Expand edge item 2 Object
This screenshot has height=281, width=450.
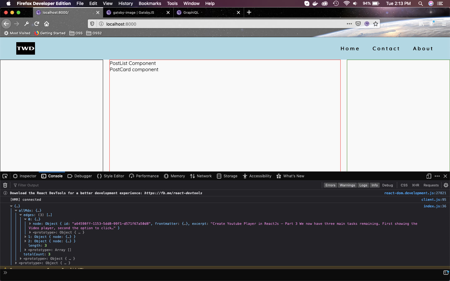tap(25, 241)
